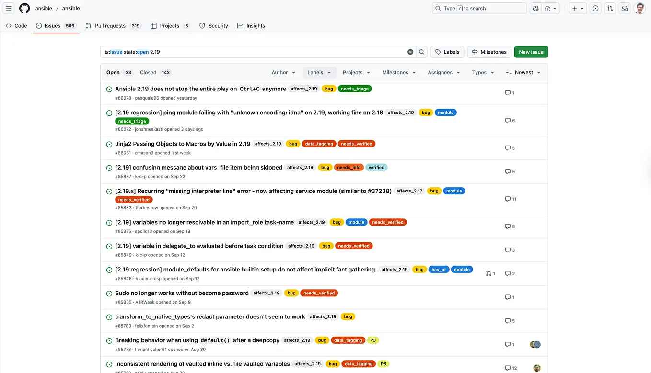
Task: Select the needs_triage label on issue #86078
Action: [x=355, y=88]
